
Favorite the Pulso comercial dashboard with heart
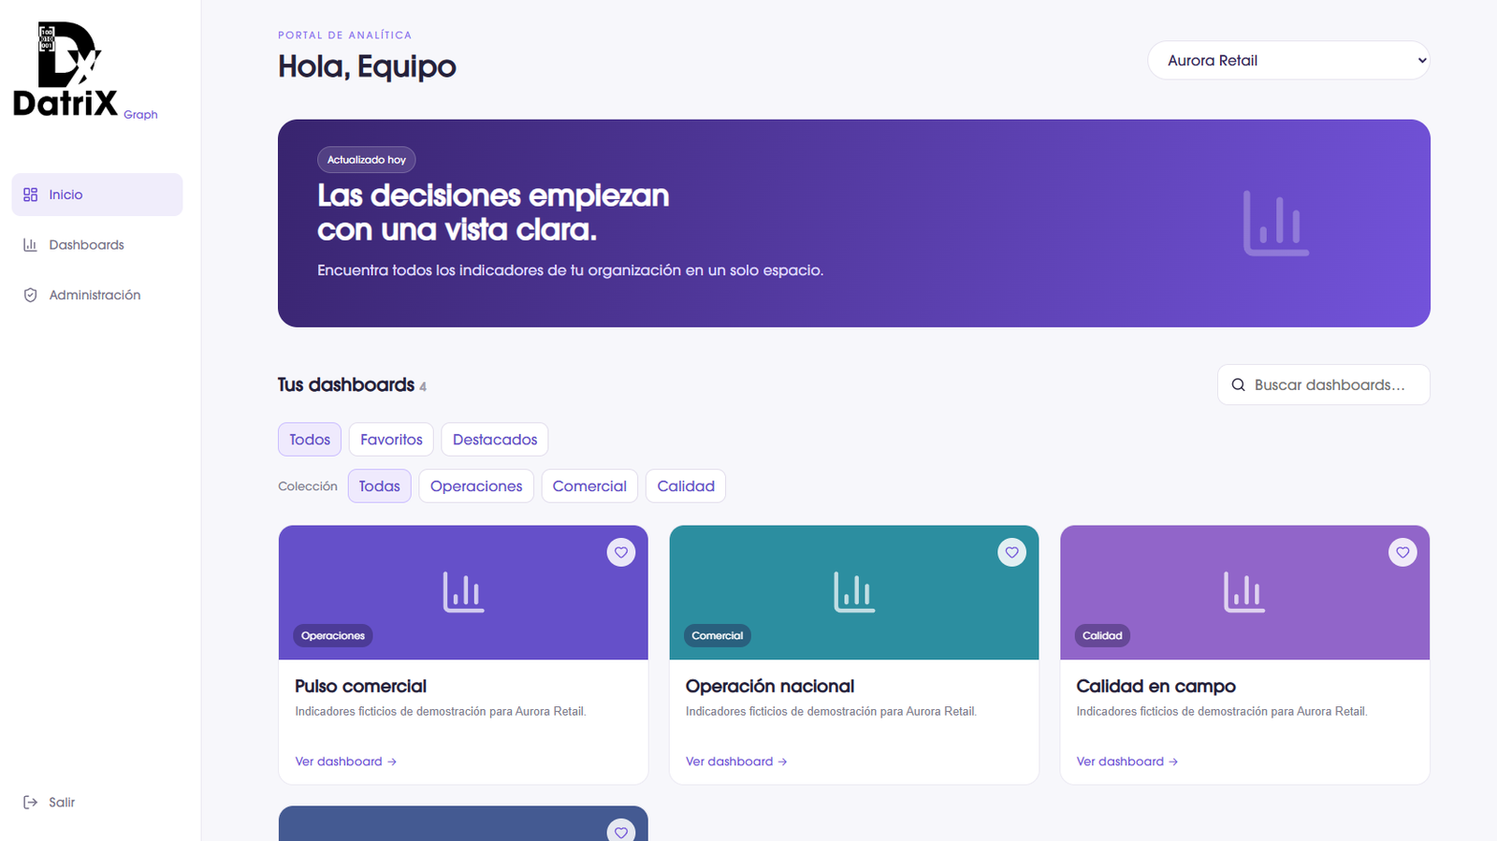pyautogui.click(x=621, y=552)
